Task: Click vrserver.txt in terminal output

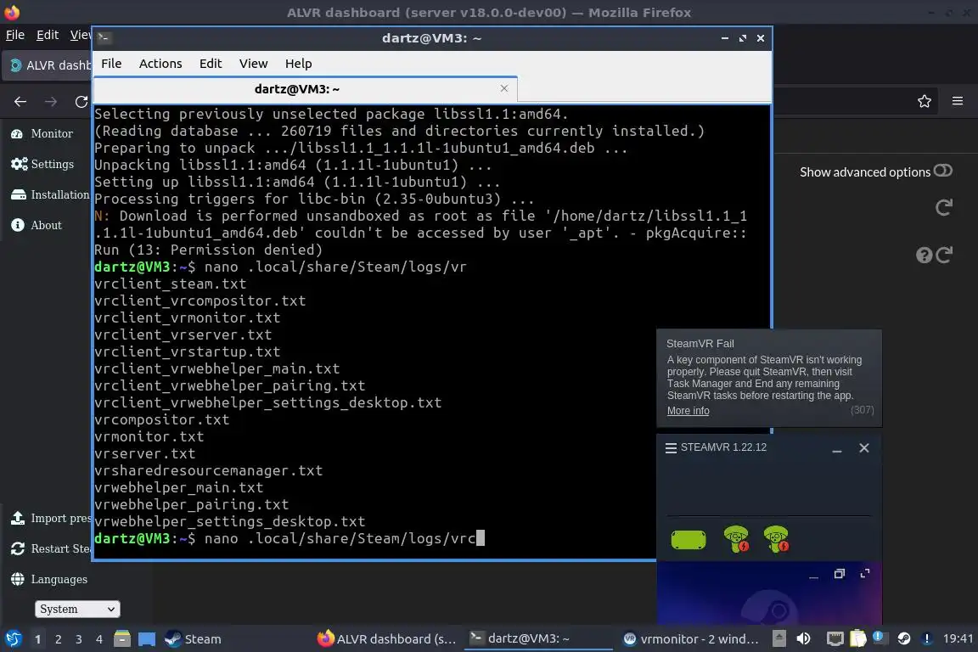Action: coord(144,453)
